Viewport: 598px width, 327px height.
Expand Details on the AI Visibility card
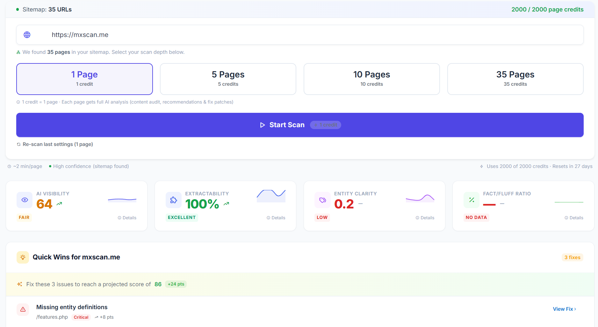tap(127, 218)
